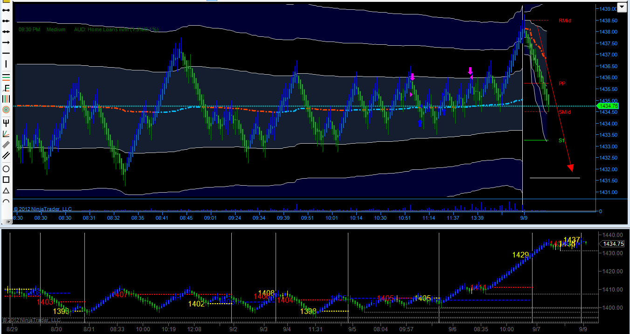Select the Vertical Line drawing tool
This screenshot has height=334, width=630.
(x=6, y=64)
